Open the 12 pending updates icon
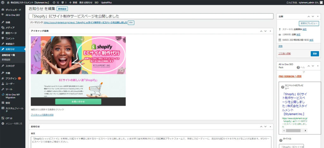The width and height of the screenshot is (324, 148). [56, 3]
